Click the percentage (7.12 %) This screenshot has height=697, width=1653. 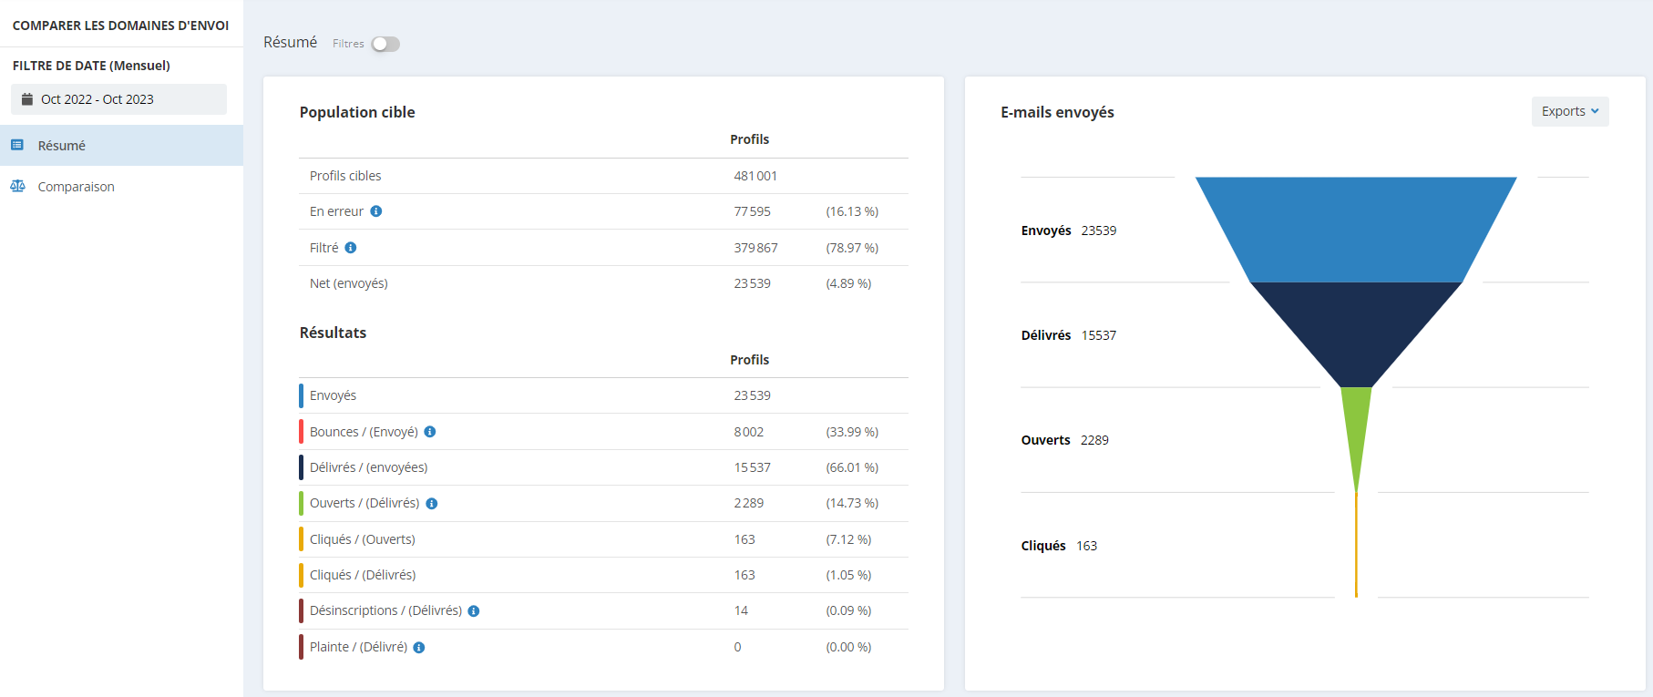tap(848, 539)
